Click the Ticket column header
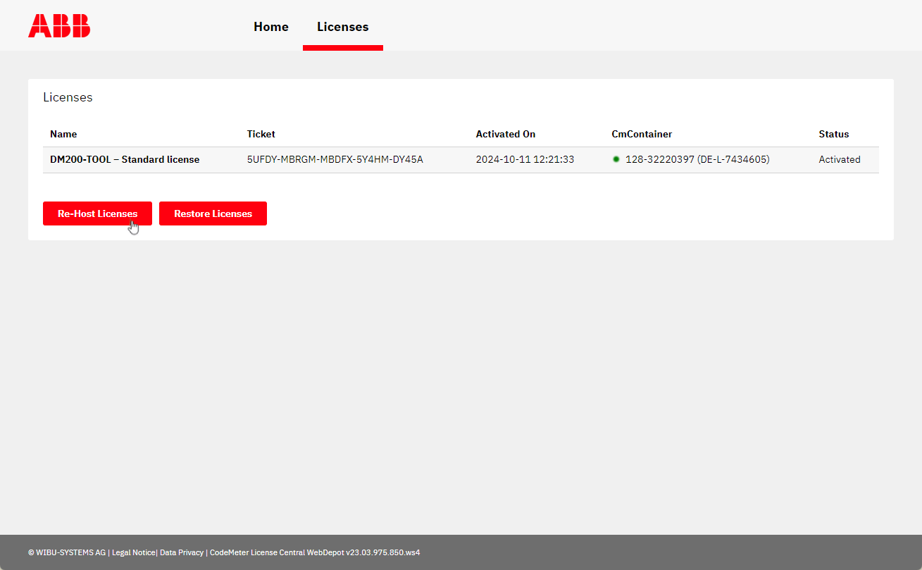Screen dimensions: 922x570 click(x=261, y=134)
